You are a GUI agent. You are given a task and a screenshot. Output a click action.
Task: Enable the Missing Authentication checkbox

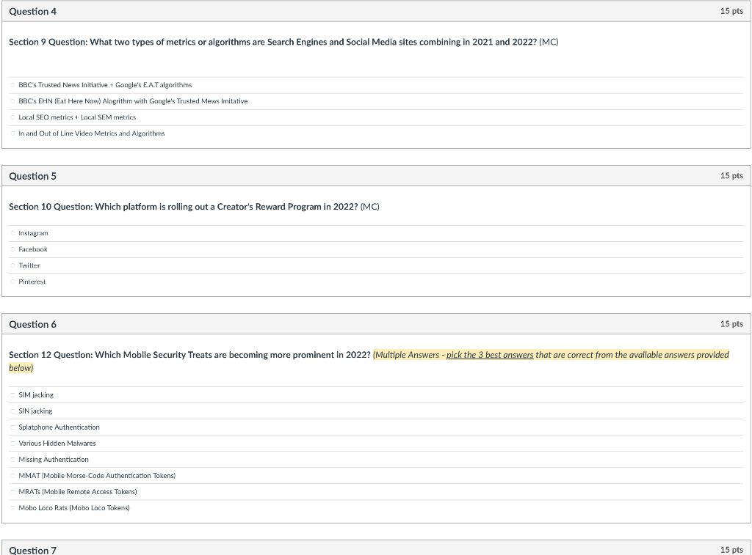[x=13, y=460]
